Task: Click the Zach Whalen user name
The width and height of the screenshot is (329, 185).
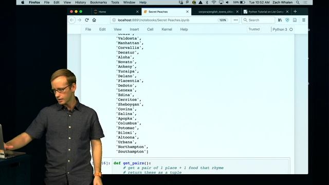Action: click(x=282, y=3)
